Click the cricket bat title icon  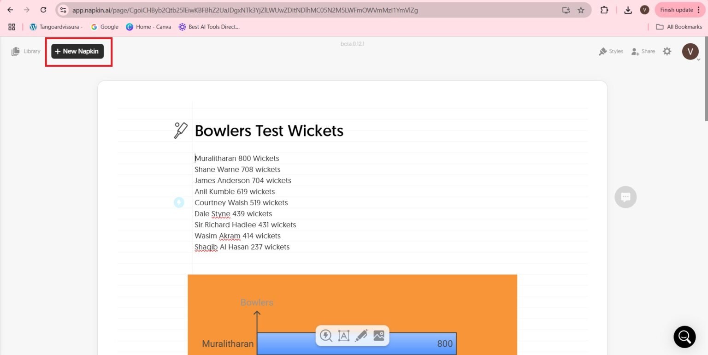coord(180,130)
